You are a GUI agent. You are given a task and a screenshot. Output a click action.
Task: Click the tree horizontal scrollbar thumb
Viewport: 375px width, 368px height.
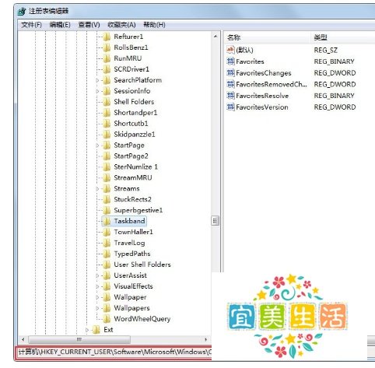(79, 339)
